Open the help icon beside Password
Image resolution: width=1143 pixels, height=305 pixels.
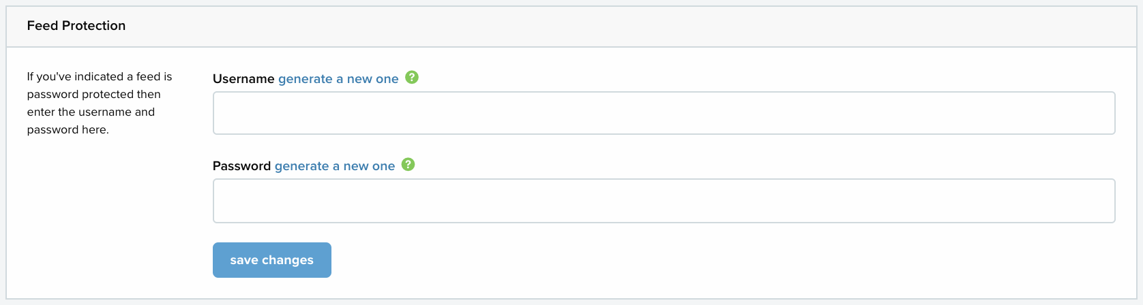409,165
